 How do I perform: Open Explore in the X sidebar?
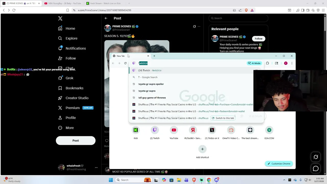click(68, 38)
